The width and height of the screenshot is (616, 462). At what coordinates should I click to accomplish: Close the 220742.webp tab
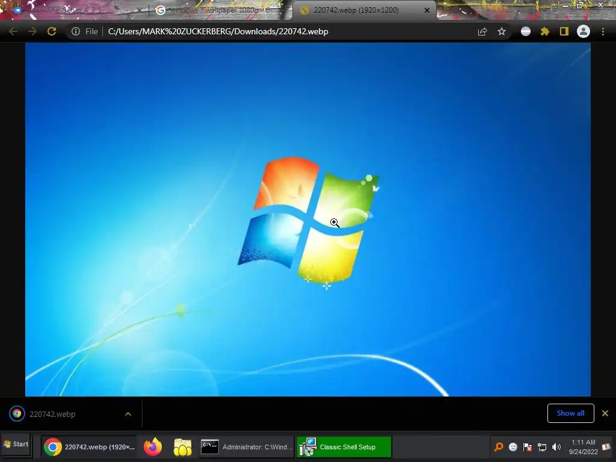[427, 10]
